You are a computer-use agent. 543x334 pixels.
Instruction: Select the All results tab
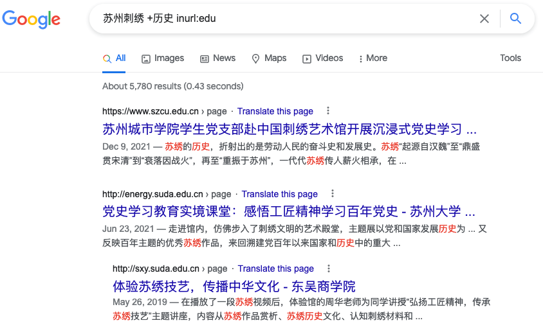click(x=115, y=58)
